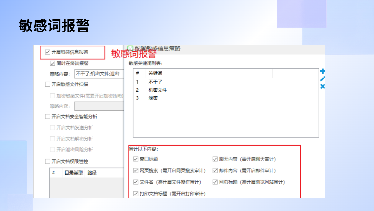This screenshot has width=374, height=211.
Task: Uncheck 邮件内容 audit checkbox
Action: pos(215,170)
